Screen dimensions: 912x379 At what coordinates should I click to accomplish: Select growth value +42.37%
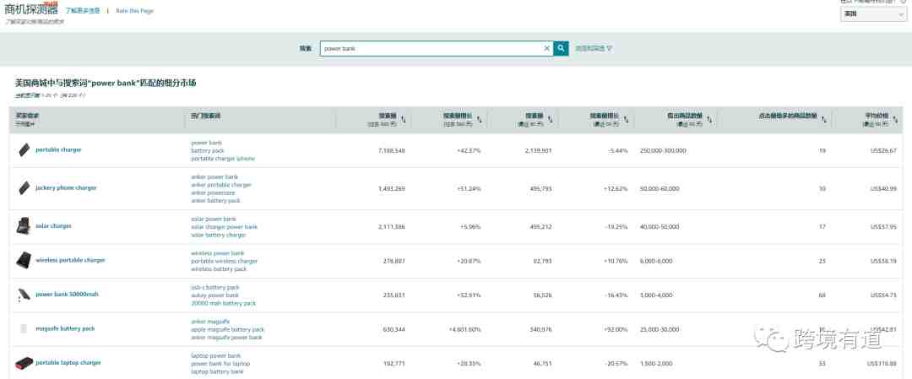(x=470, y=150)
